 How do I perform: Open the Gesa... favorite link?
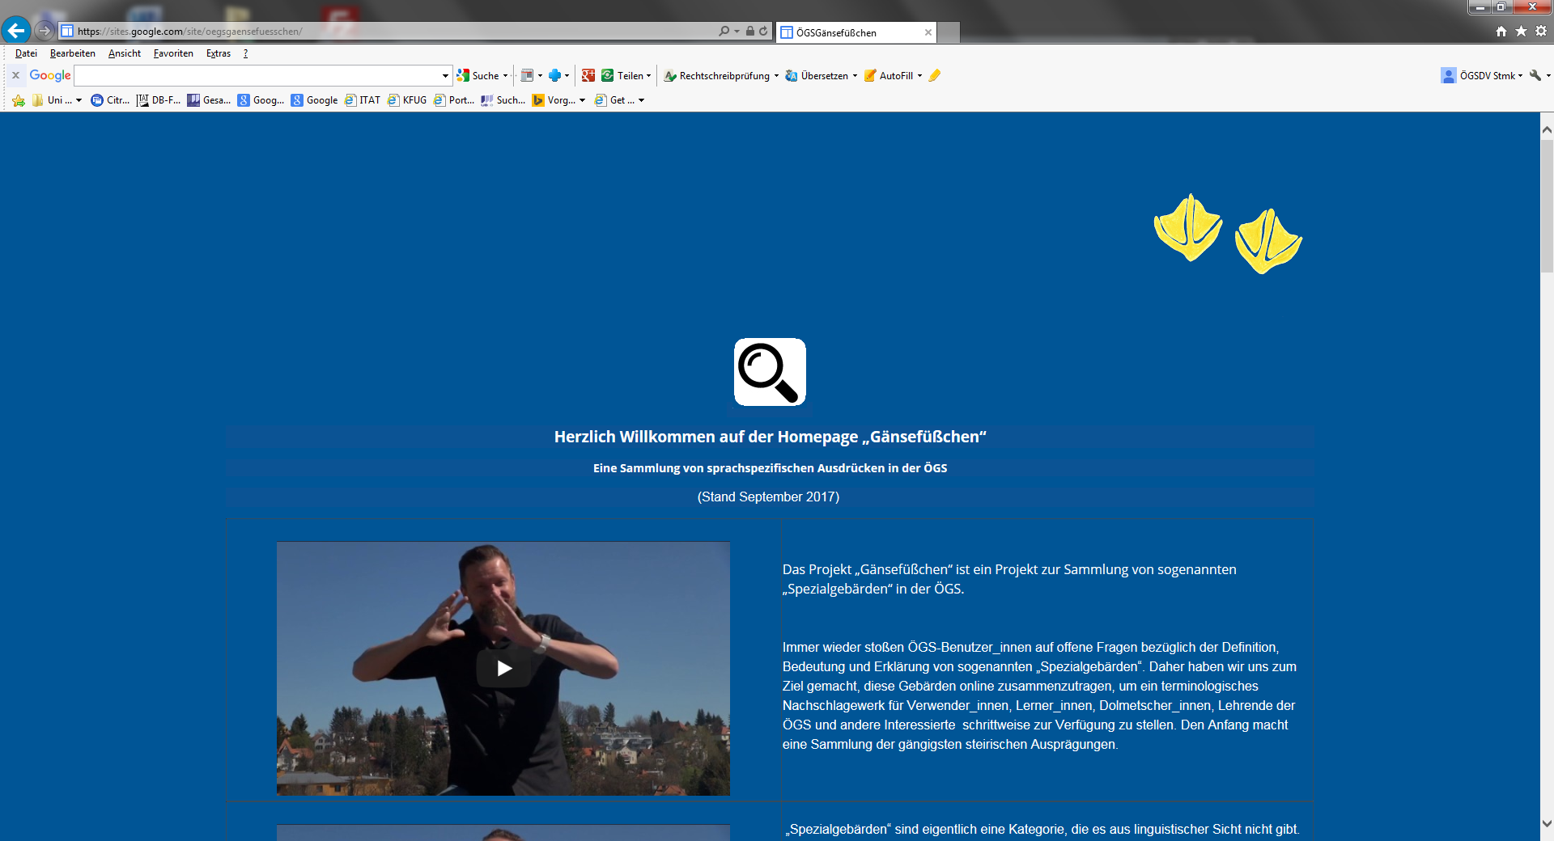[x=209, y=100]
